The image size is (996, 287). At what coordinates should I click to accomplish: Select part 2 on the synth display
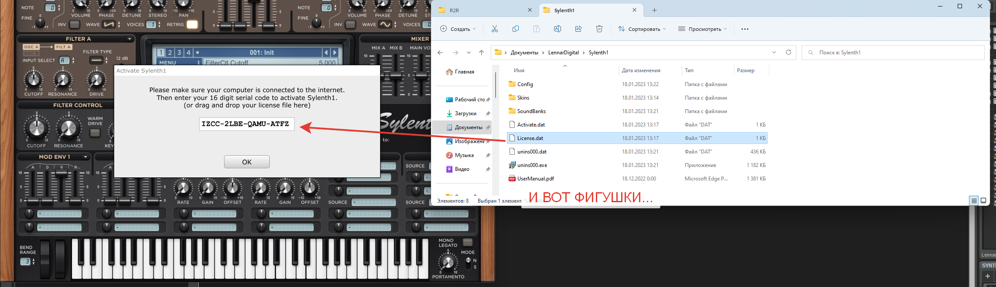pyautogui.click(x=170, y=53)
